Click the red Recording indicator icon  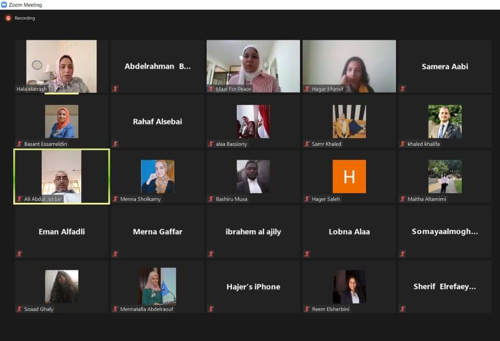point(8,18)
